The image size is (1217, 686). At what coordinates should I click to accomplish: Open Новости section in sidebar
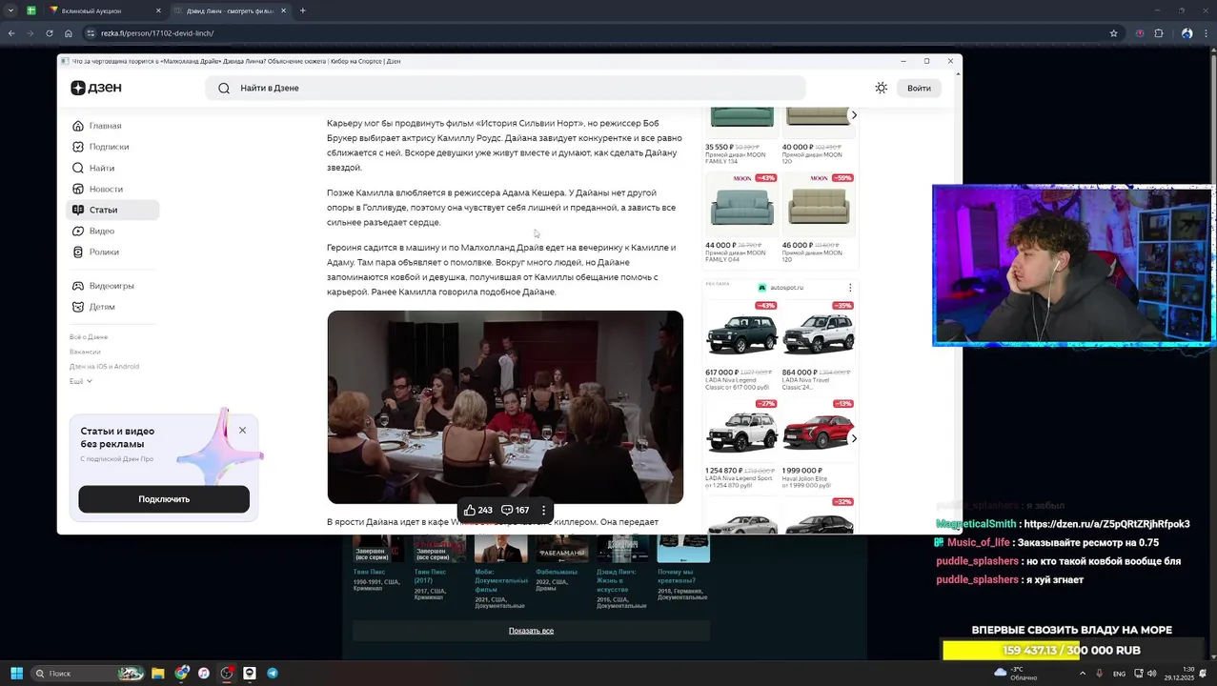(x=106, y=189)
